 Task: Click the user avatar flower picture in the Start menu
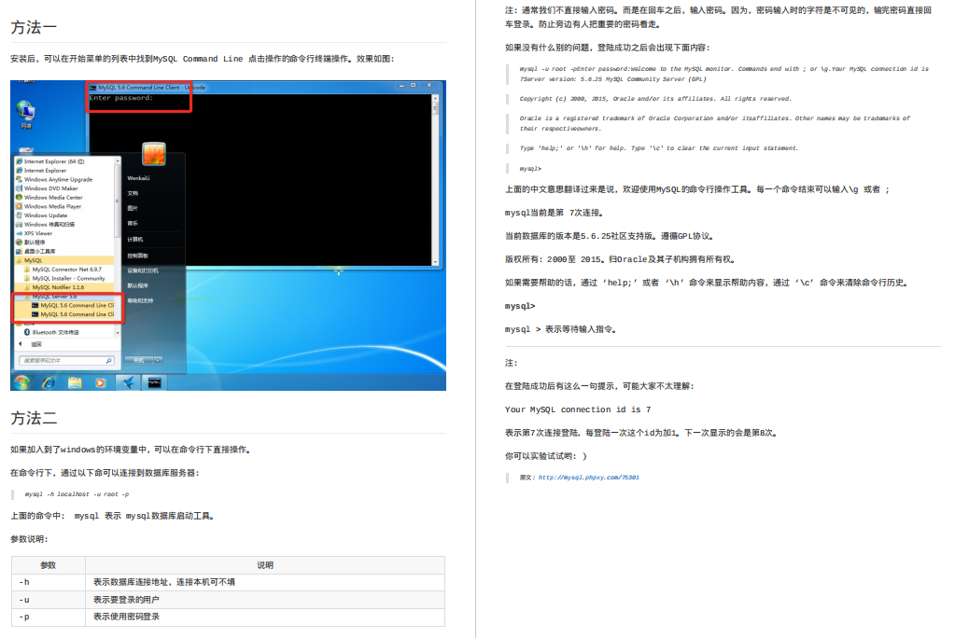click(x=154, y=154)
